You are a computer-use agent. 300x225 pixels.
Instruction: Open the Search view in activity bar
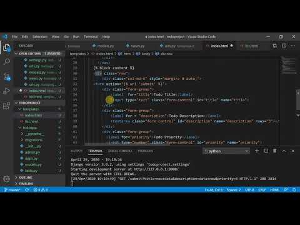click(7, 61)
